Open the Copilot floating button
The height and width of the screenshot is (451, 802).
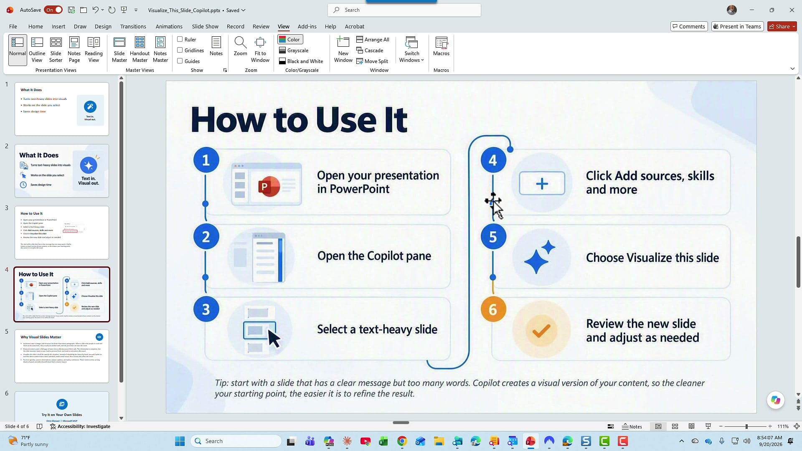click(776, 400)
